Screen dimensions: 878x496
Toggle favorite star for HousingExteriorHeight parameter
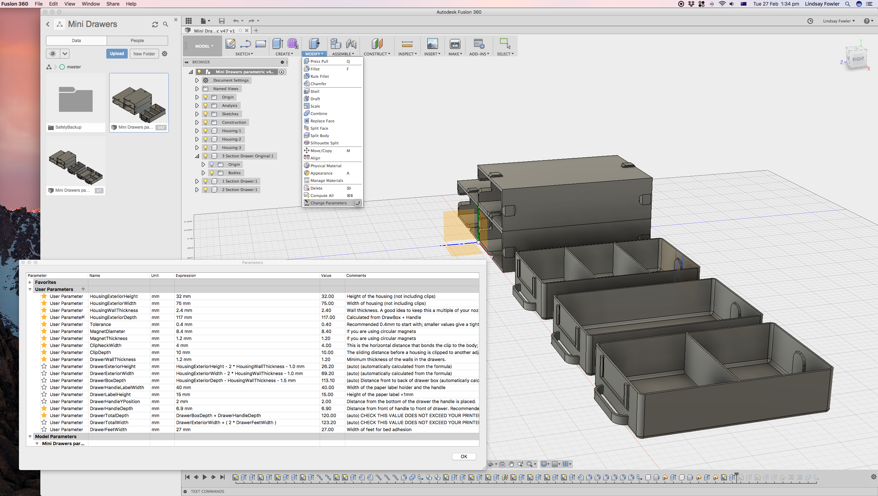pyautogui.click(x=44, y=296)
